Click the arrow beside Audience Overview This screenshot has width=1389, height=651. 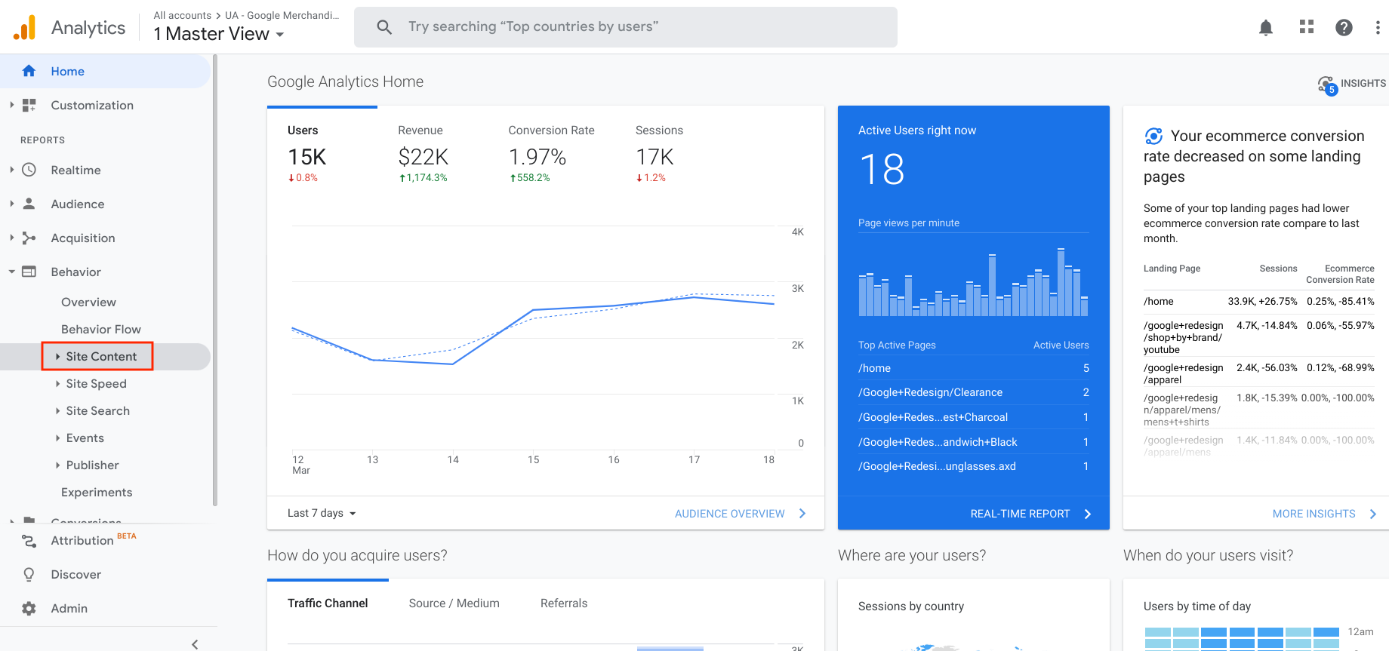coord(802,514)
